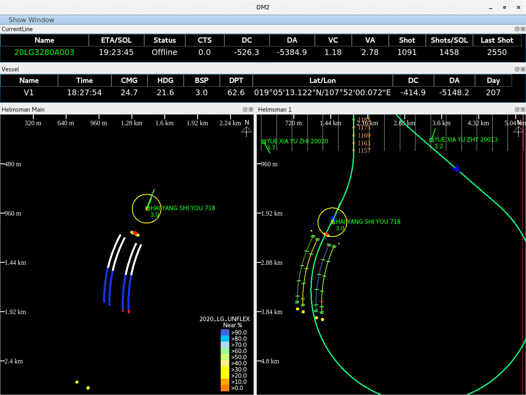Select line name 20LG3280A003

pyautogui.click(x=44, y=52)
